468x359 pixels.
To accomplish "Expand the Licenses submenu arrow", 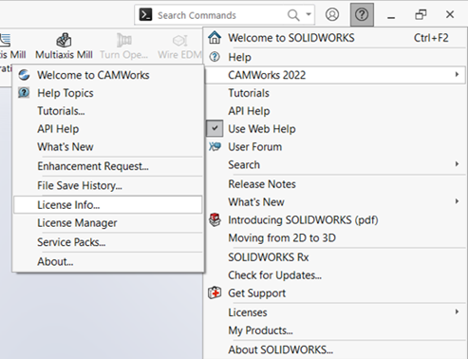I will tap(457, 312).
